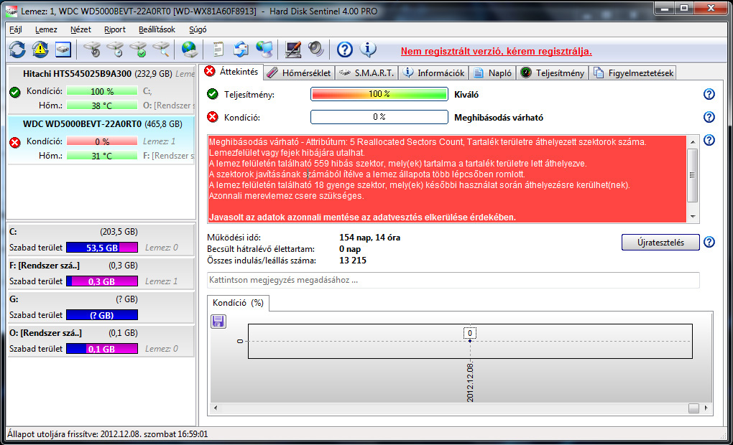
Task: Click the yellow warning refresh toolbar icon
Action: click(x=40, y=50)
